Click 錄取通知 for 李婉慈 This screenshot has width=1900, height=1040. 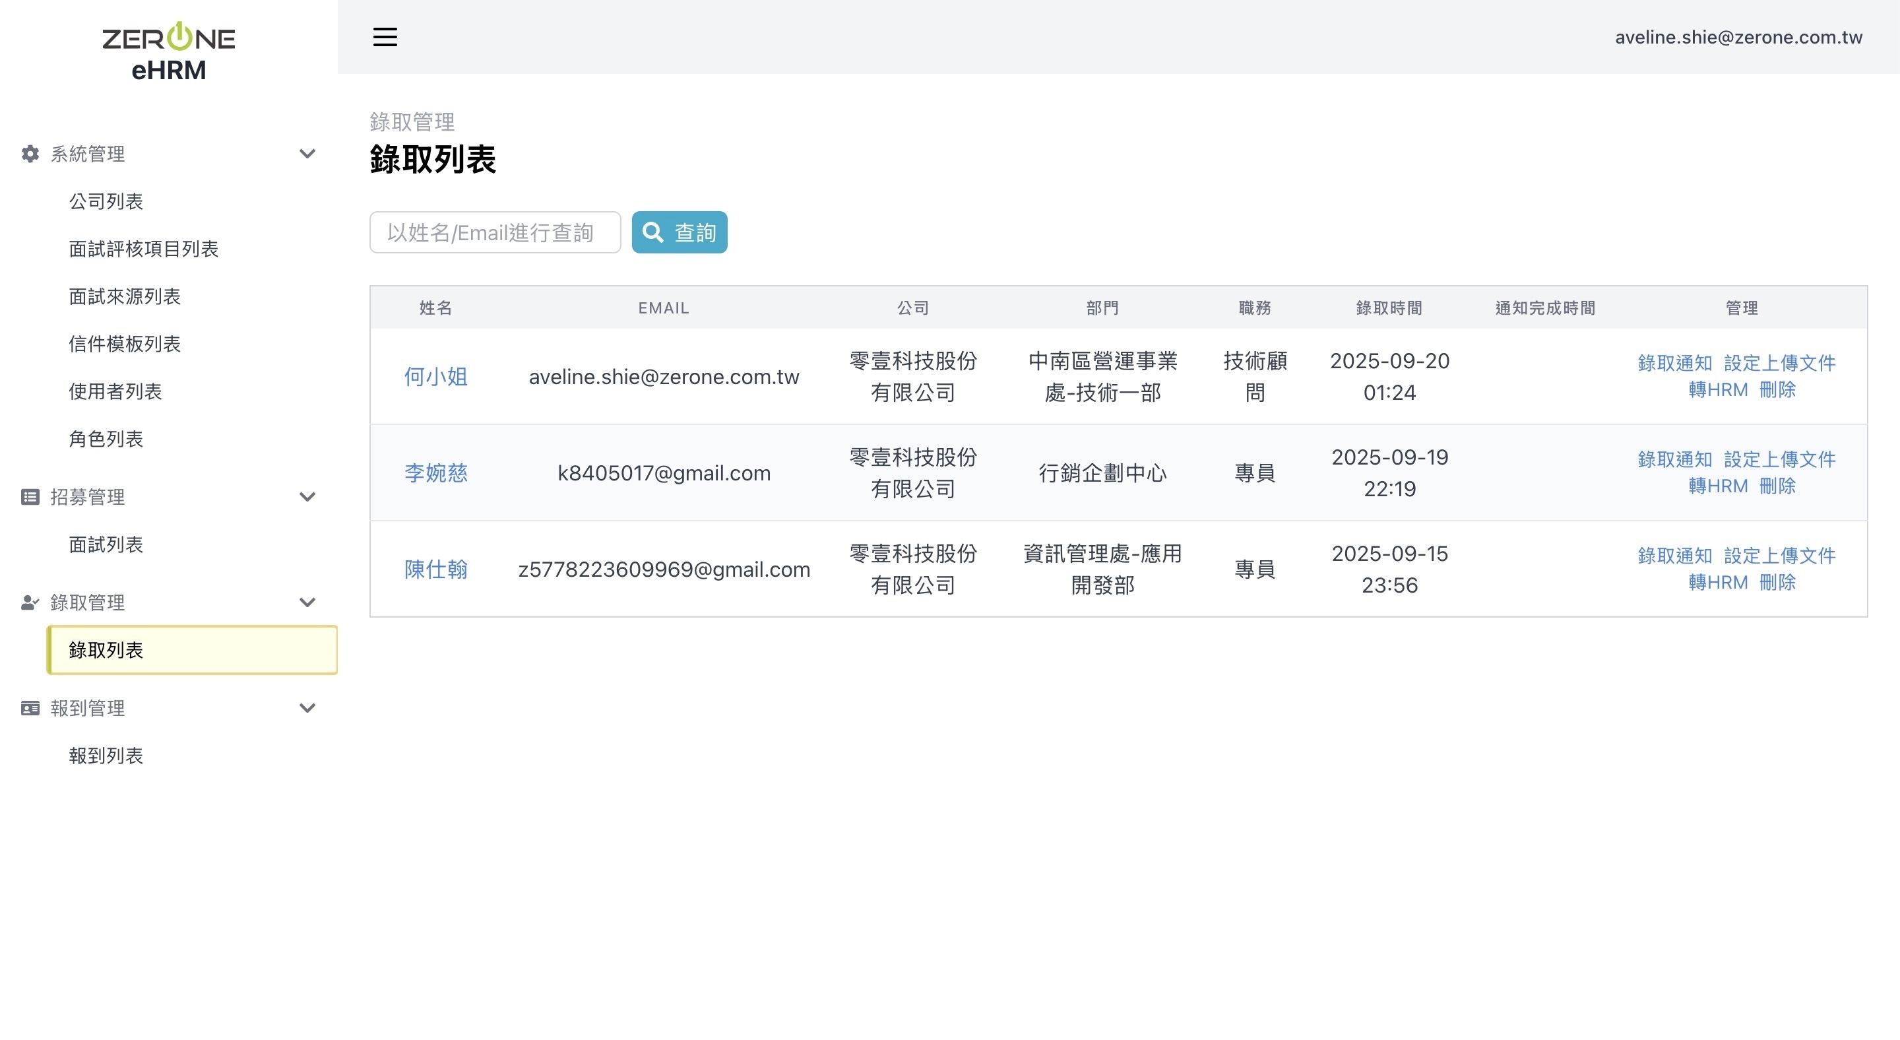coord(1674,459)
